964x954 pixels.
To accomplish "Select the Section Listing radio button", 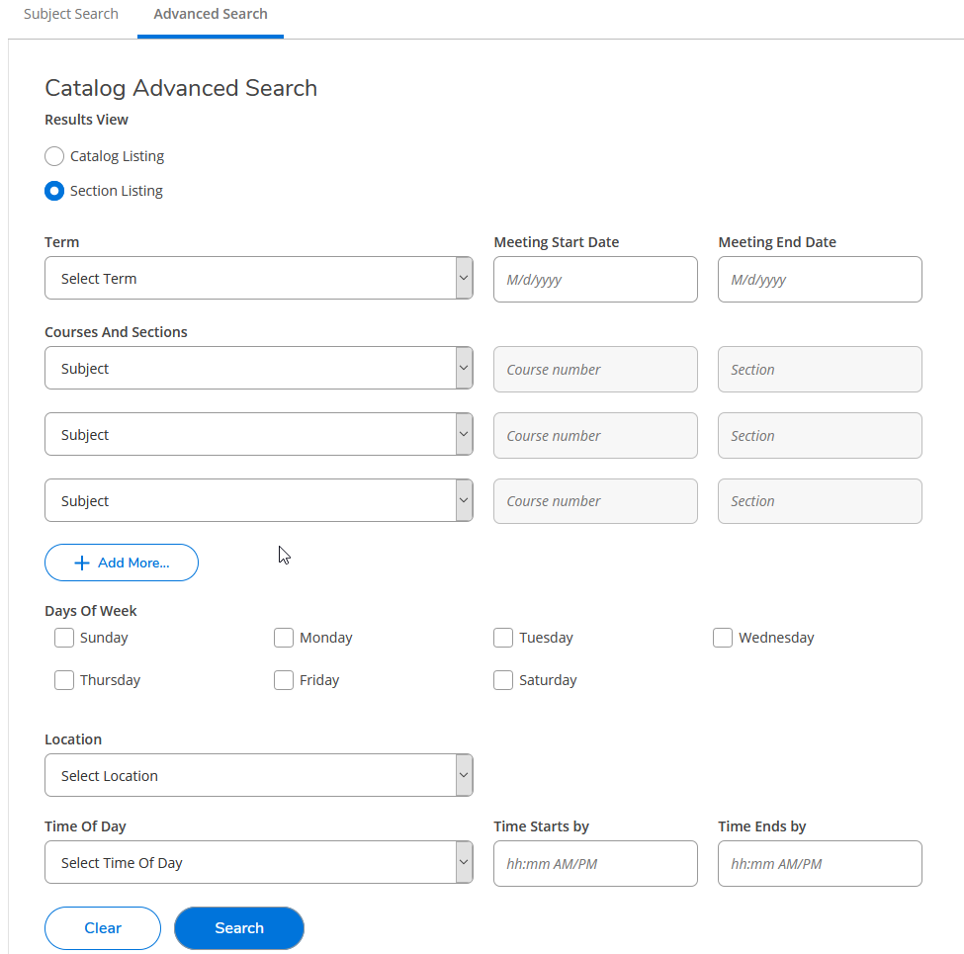I will point(54,191).
